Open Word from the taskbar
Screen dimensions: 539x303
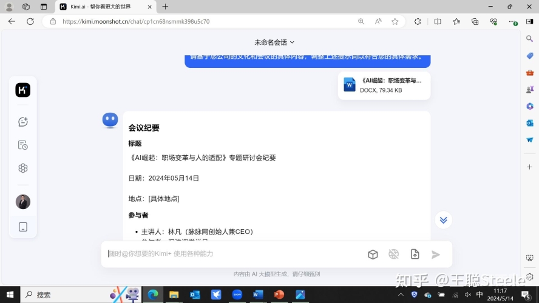[x=258, y=295]
